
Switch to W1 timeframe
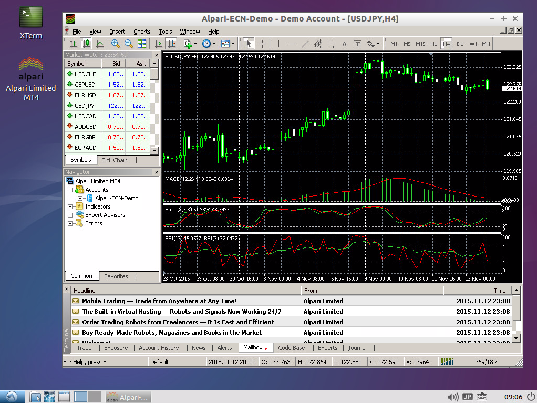point(473,44)
